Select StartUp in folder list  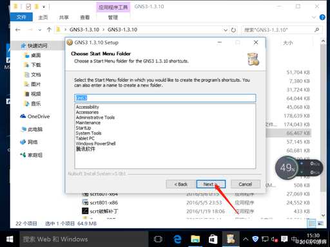[x=83, y=128]
